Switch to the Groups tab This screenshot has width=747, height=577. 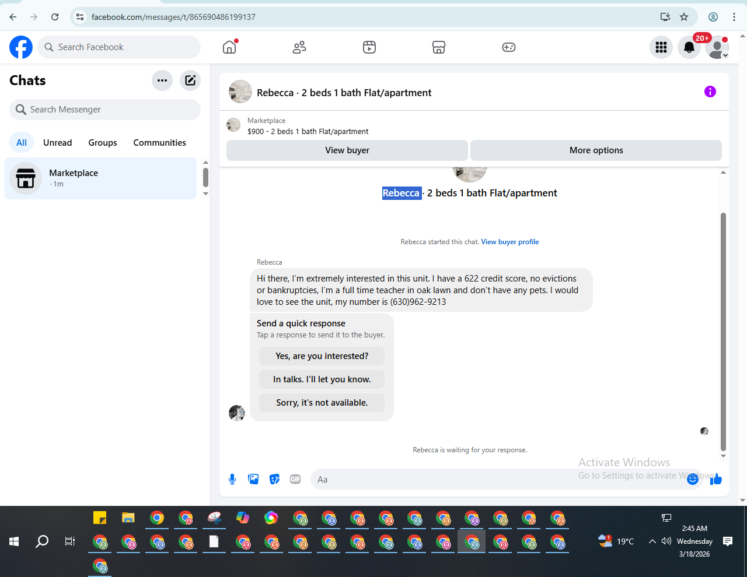pyautogui.click(x=103, y=143)
